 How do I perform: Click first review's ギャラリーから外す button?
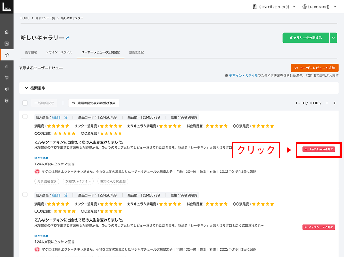point(319,150)
